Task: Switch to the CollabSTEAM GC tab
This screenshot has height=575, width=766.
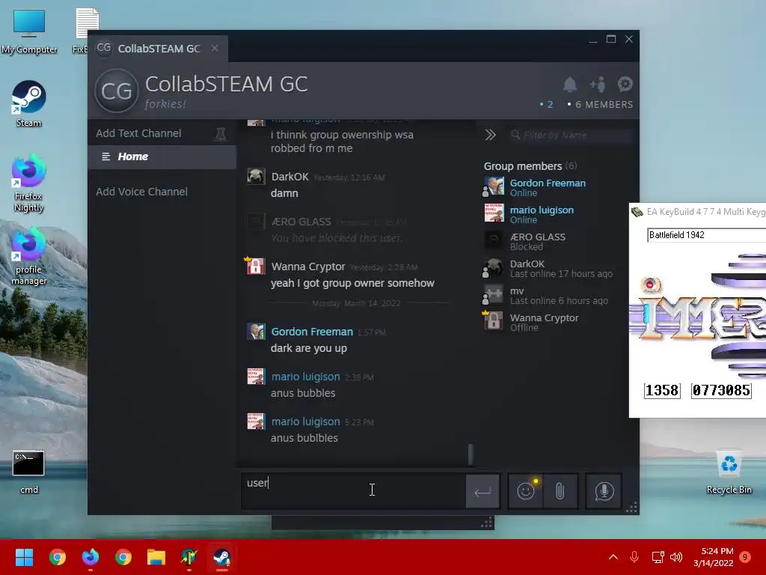Action: click(159, 49)
